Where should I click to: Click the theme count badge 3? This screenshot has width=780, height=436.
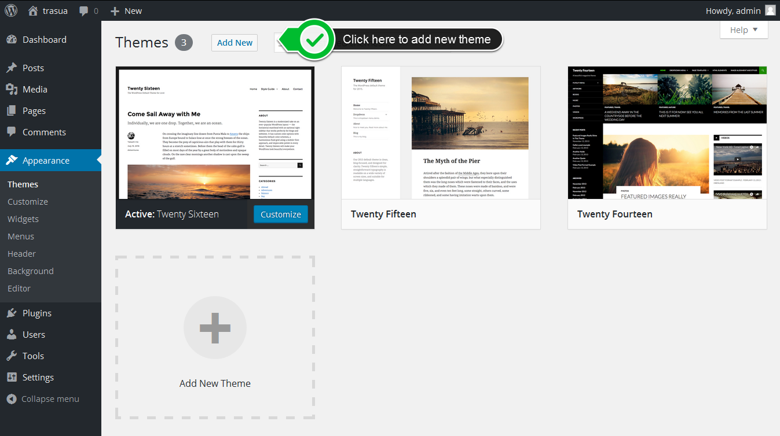(184, 43)
